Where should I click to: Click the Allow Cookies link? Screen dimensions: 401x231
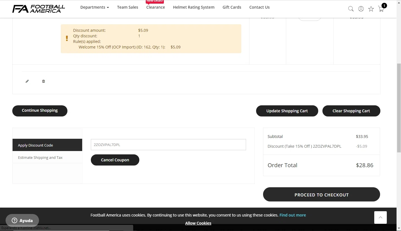pos(198,223)
